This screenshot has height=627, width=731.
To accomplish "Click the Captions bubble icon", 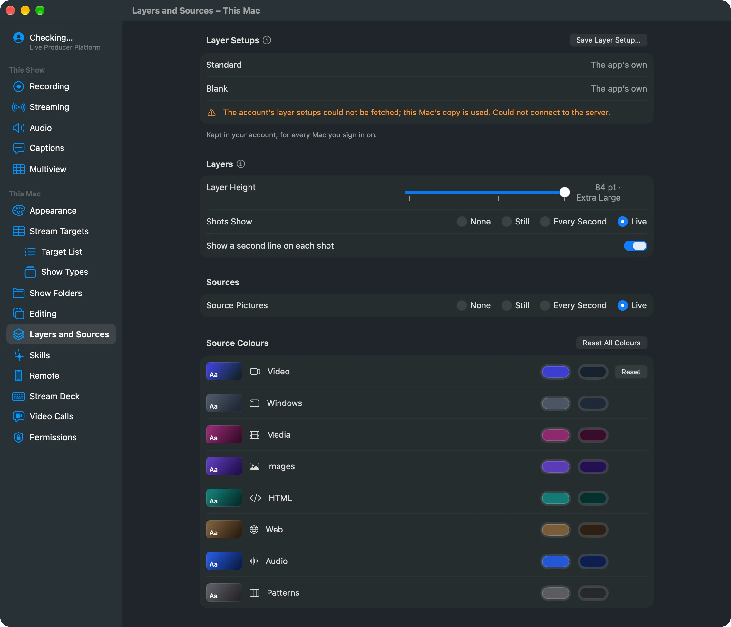I will click(x=18, y=148).
